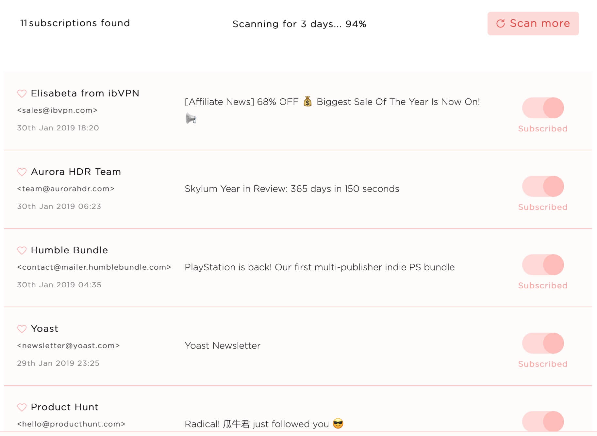The image size is (597, 436).
Task: Switch off the Yoast newsletter toggle
Action: pos(543,343)
